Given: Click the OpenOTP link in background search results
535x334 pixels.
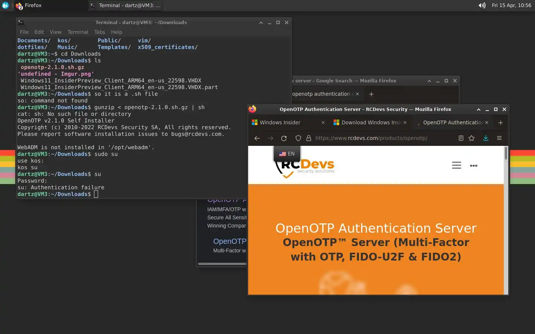Looking at the screenshot, I should 230,241.
